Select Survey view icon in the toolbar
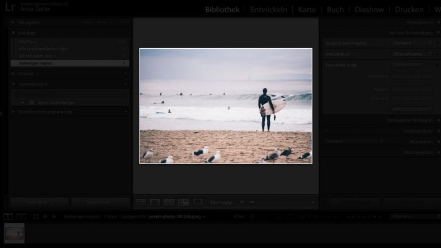 click(183, 202)
